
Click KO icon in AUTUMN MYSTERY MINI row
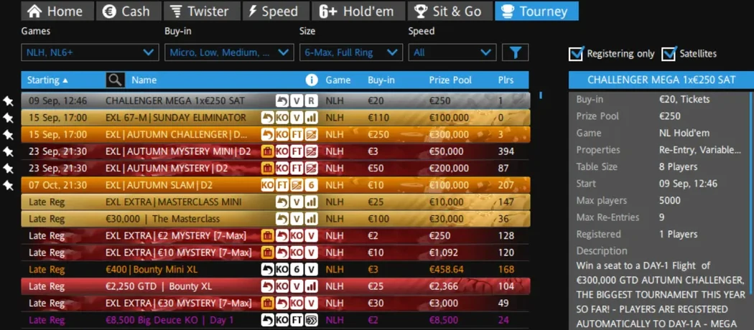point(282,151)
